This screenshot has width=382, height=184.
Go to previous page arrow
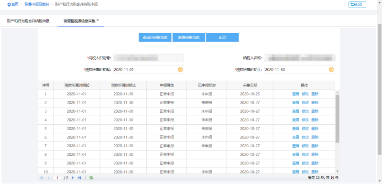tap(48, 178)
